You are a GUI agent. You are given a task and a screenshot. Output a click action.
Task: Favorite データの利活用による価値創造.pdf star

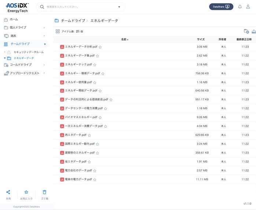click(111, 100)
